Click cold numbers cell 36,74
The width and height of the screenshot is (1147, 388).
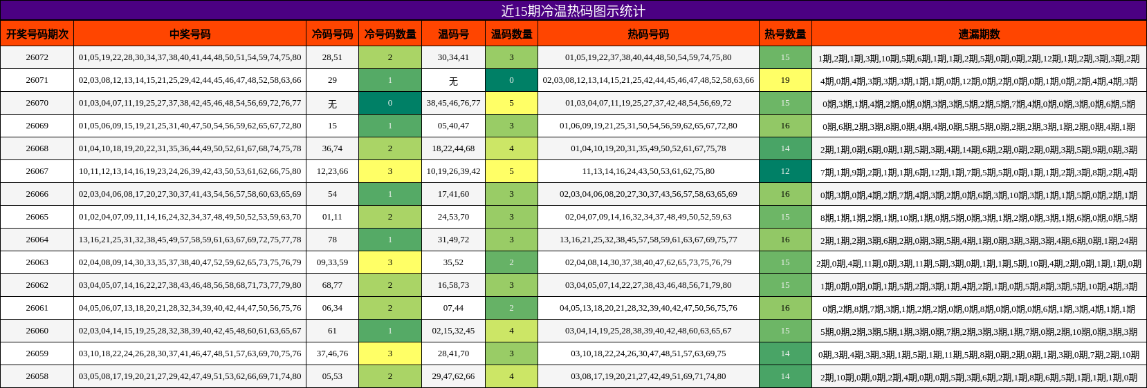[x=332, y=148]
